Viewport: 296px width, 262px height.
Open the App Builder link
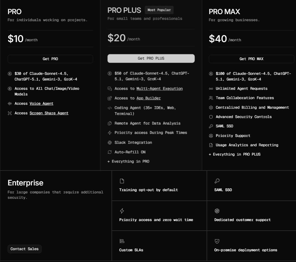[x=149, y=98]
